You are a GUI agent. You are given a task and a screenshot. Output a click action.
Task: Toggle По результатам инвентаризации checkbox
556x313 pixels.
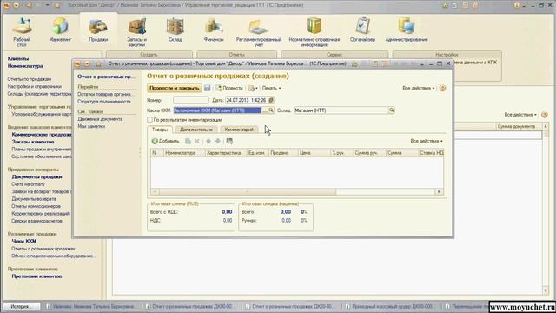[x=149, y=120]
